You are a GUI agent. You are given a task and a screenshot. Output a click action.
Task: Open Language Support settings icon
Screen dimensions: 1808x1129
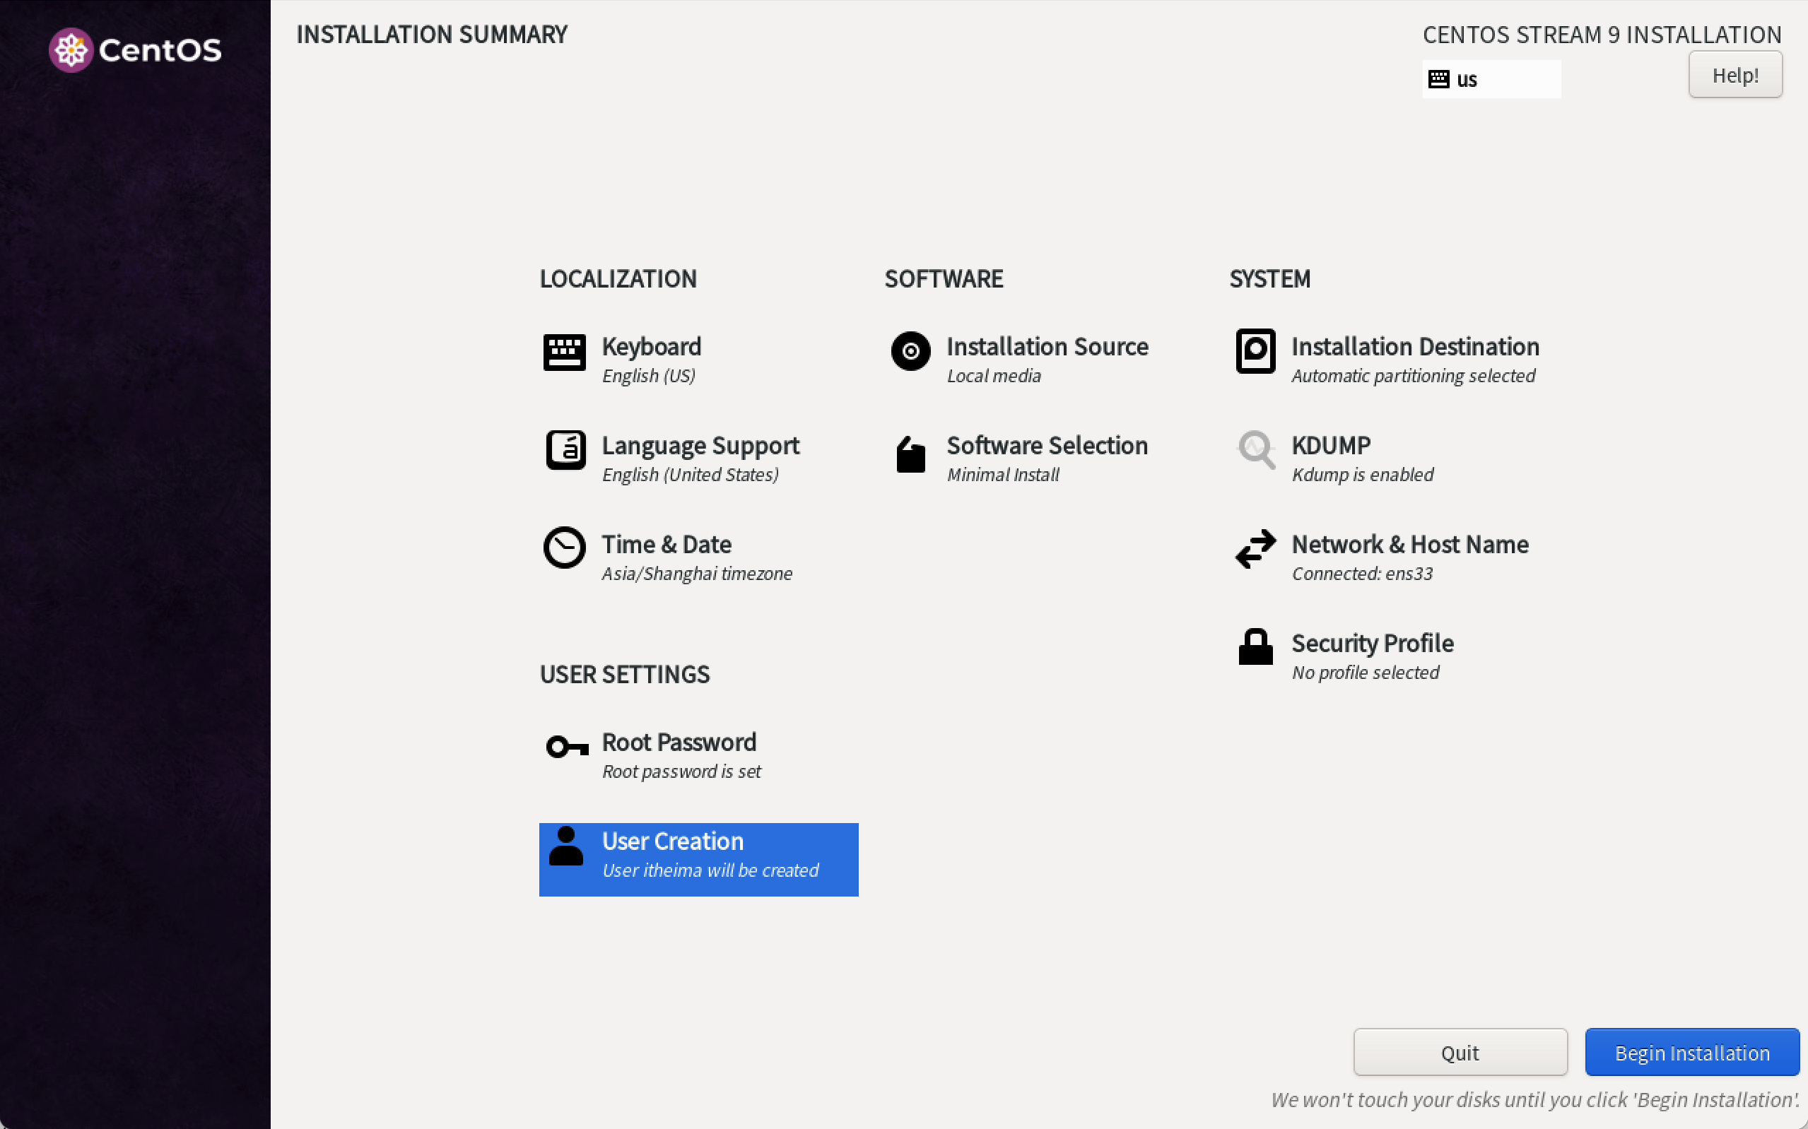tap(565, 449)
